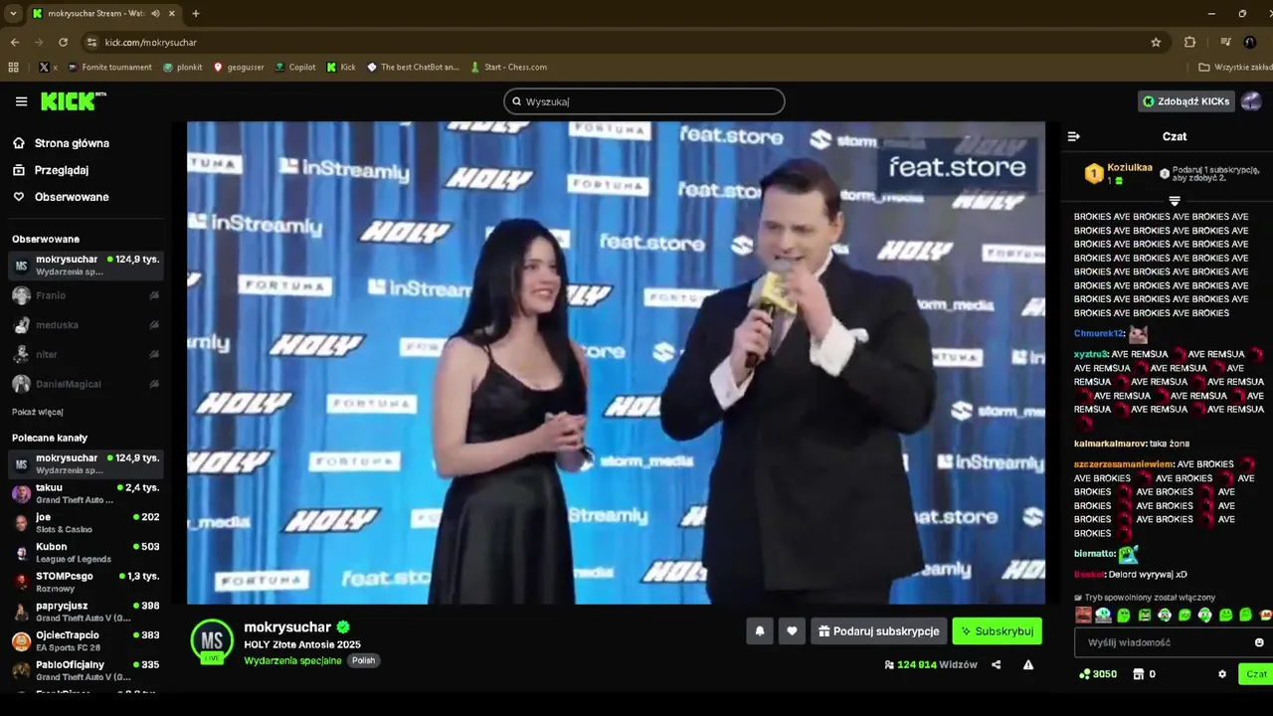This screenshot has height=716, width=1273.
Task: Go to Strona główna
Action: click(x=62, y=143)
